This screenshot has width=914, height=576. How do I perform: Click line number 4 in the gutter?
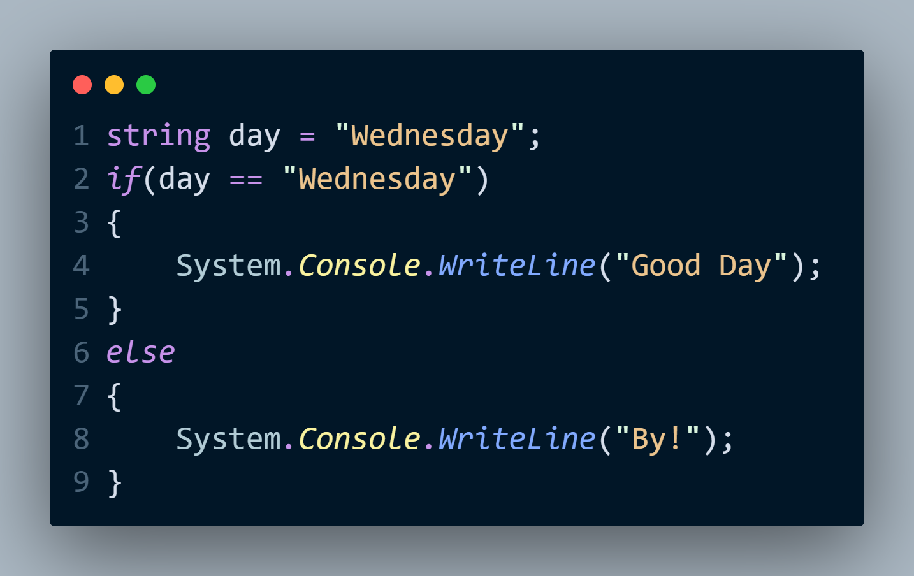pyautogui.click(x=81, y=266)
